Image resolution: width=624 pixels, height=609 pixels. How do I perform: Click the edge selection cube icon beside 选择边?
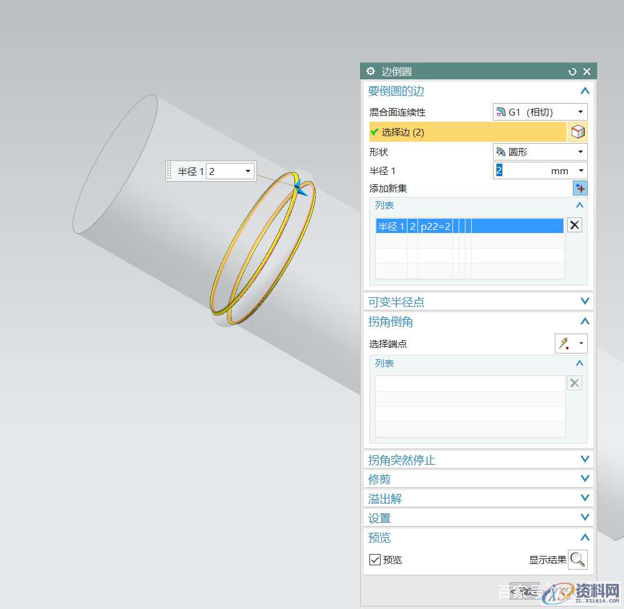pyautogui.click(x=577, y=132)
